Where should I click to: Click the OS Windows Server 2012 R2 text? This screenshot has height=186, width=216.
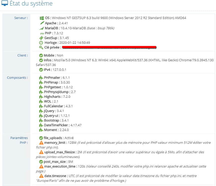[x=119, y=18]
